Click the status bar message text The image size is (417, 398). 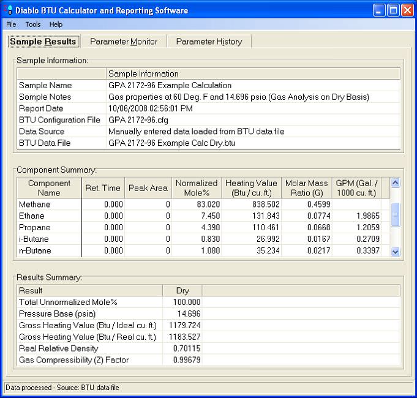pyautogui.click(x=62, y=388)
